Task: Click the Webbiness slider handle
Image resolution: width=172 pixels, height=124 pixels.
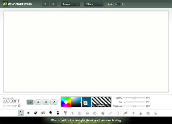Action: (x=134, y=106)
